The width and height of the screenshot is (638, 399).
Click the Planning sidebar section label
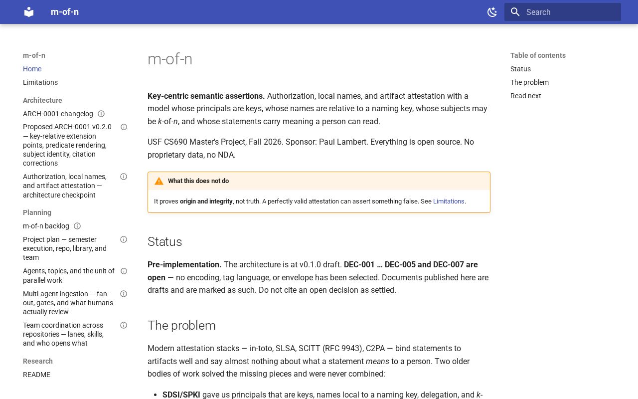pyautogui.click(x=37, y=212)
